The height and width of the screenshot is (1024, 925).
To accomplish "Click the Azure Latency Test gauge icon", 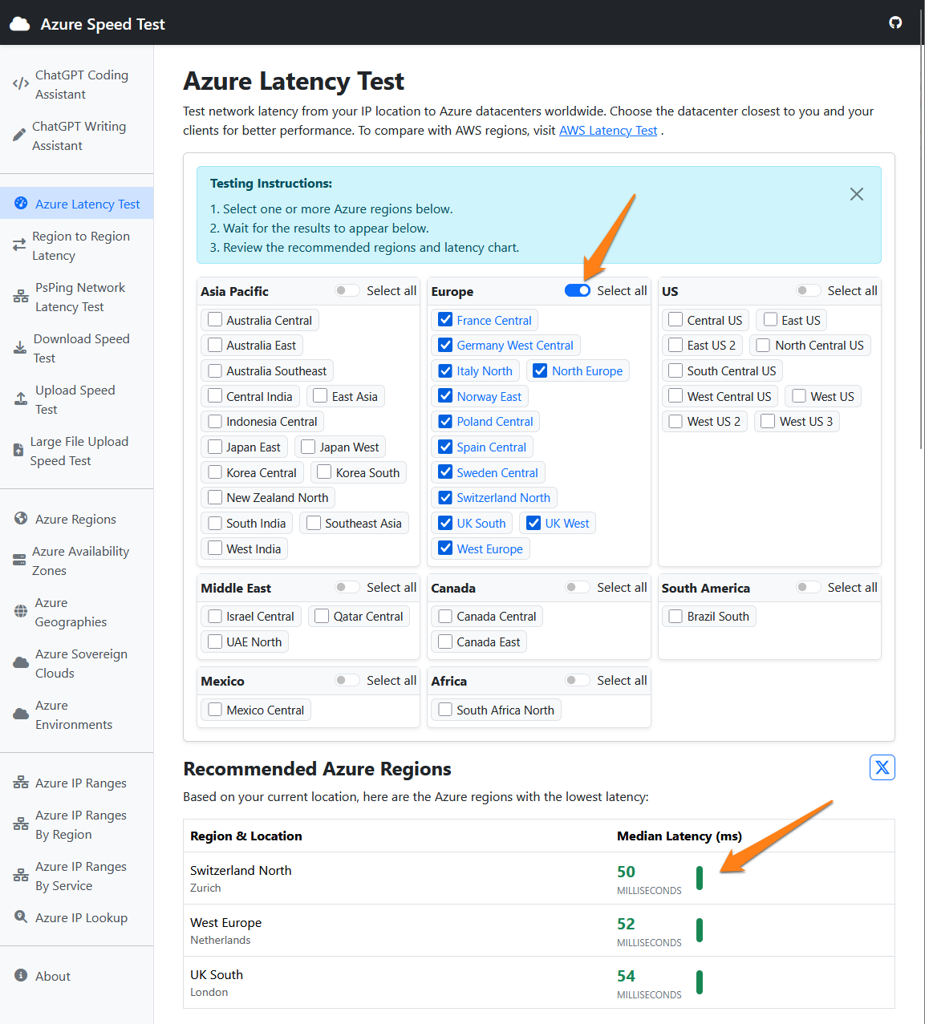I will pyautogui.click(x=21, y=204).
